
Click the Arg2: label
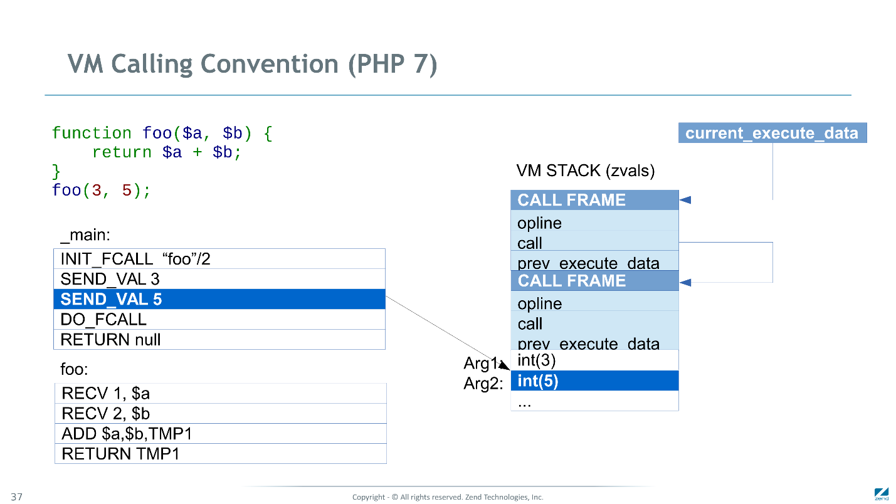[483, 384]
